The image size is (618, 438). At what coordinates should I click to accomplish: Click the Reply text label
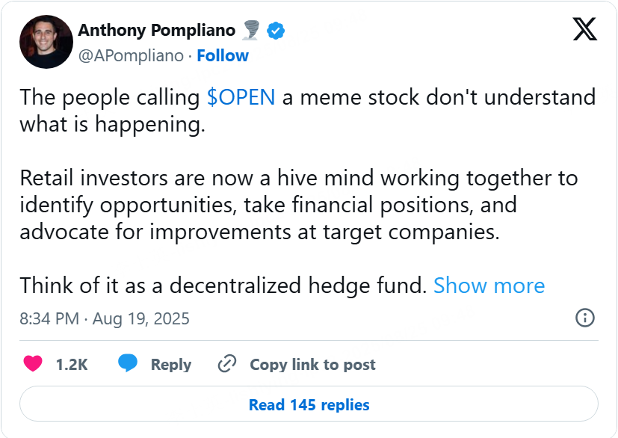click(x=171, y=365)
